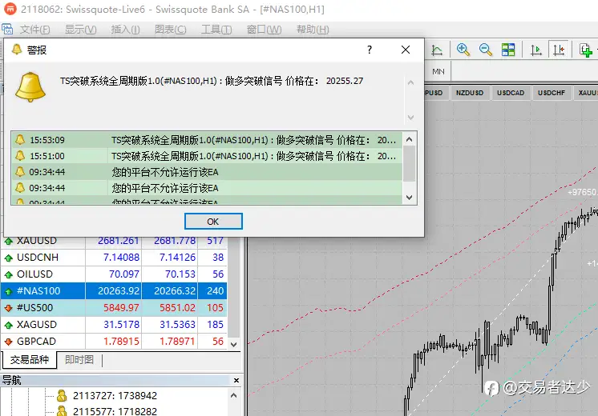This screenshot has width=598, height=416.
Task: Click #US500 ask price 5851.02
Action: pos(177,307)
